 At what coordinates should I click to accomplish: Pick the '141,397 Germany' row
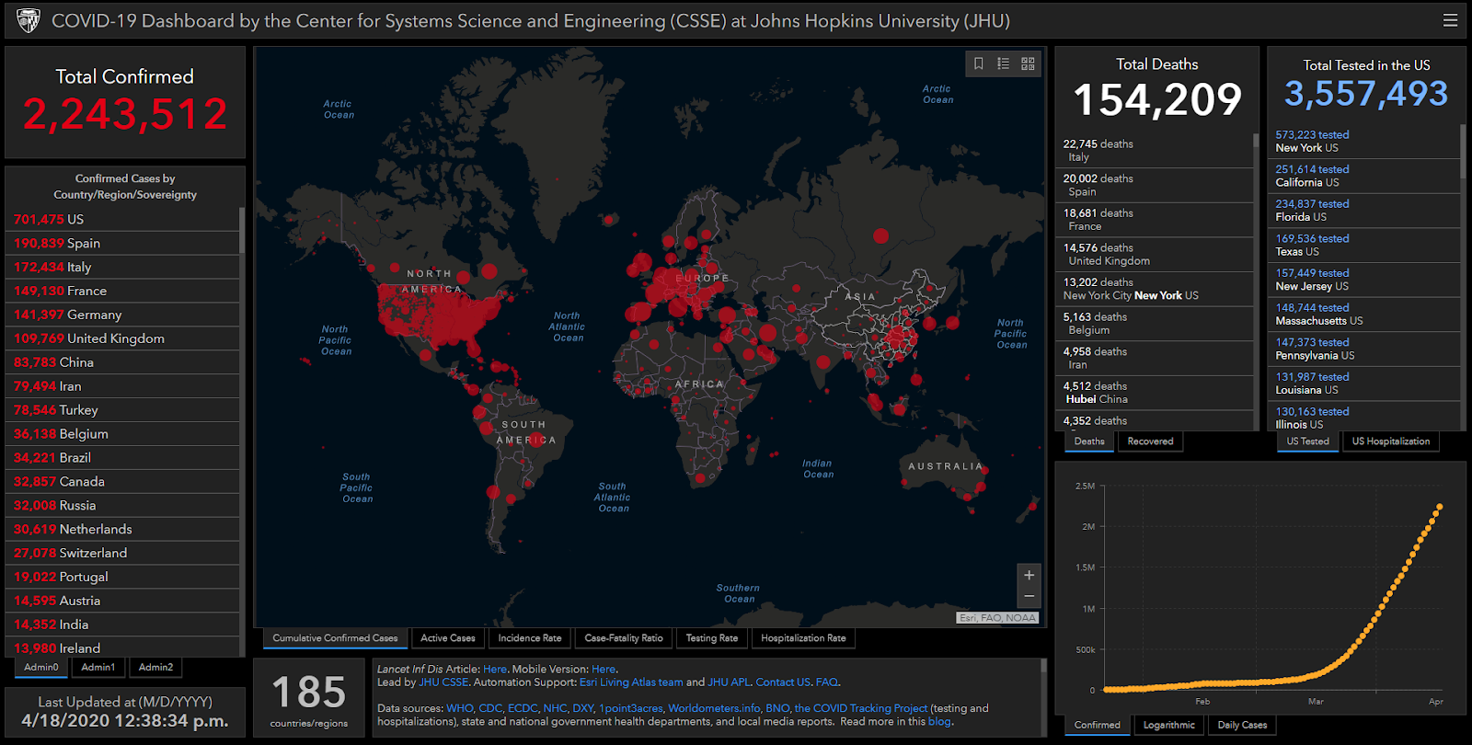[x=123, y=315]
